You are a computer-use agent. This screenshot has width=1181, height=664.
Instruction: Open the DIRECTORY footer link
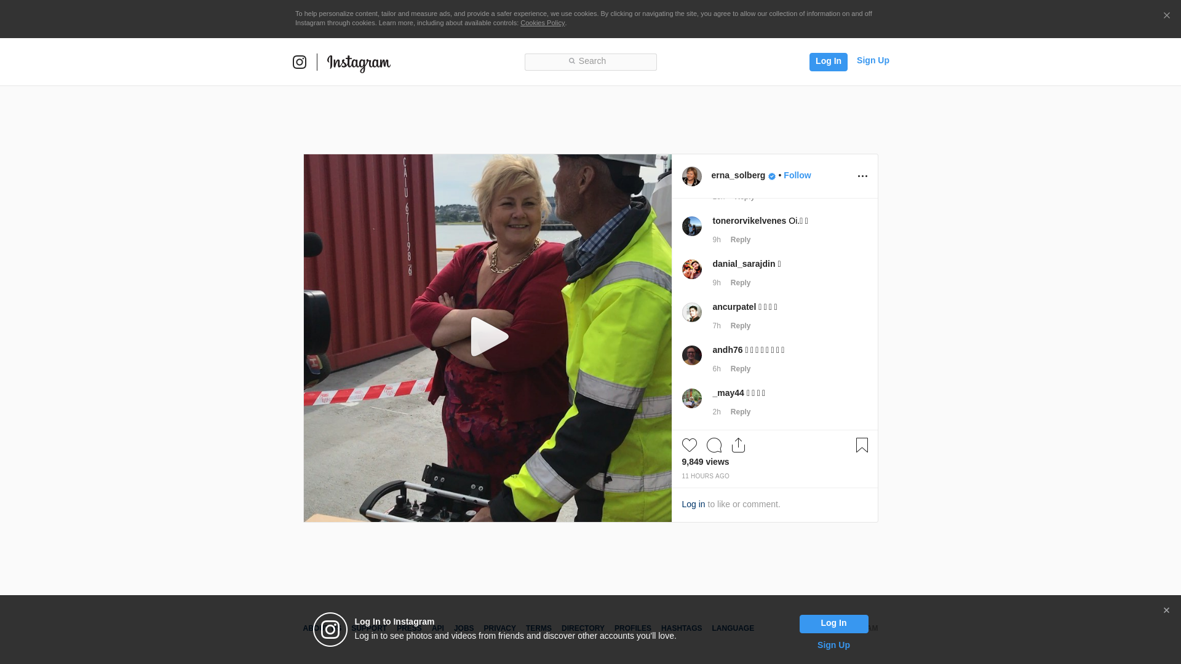pos(583,628)
